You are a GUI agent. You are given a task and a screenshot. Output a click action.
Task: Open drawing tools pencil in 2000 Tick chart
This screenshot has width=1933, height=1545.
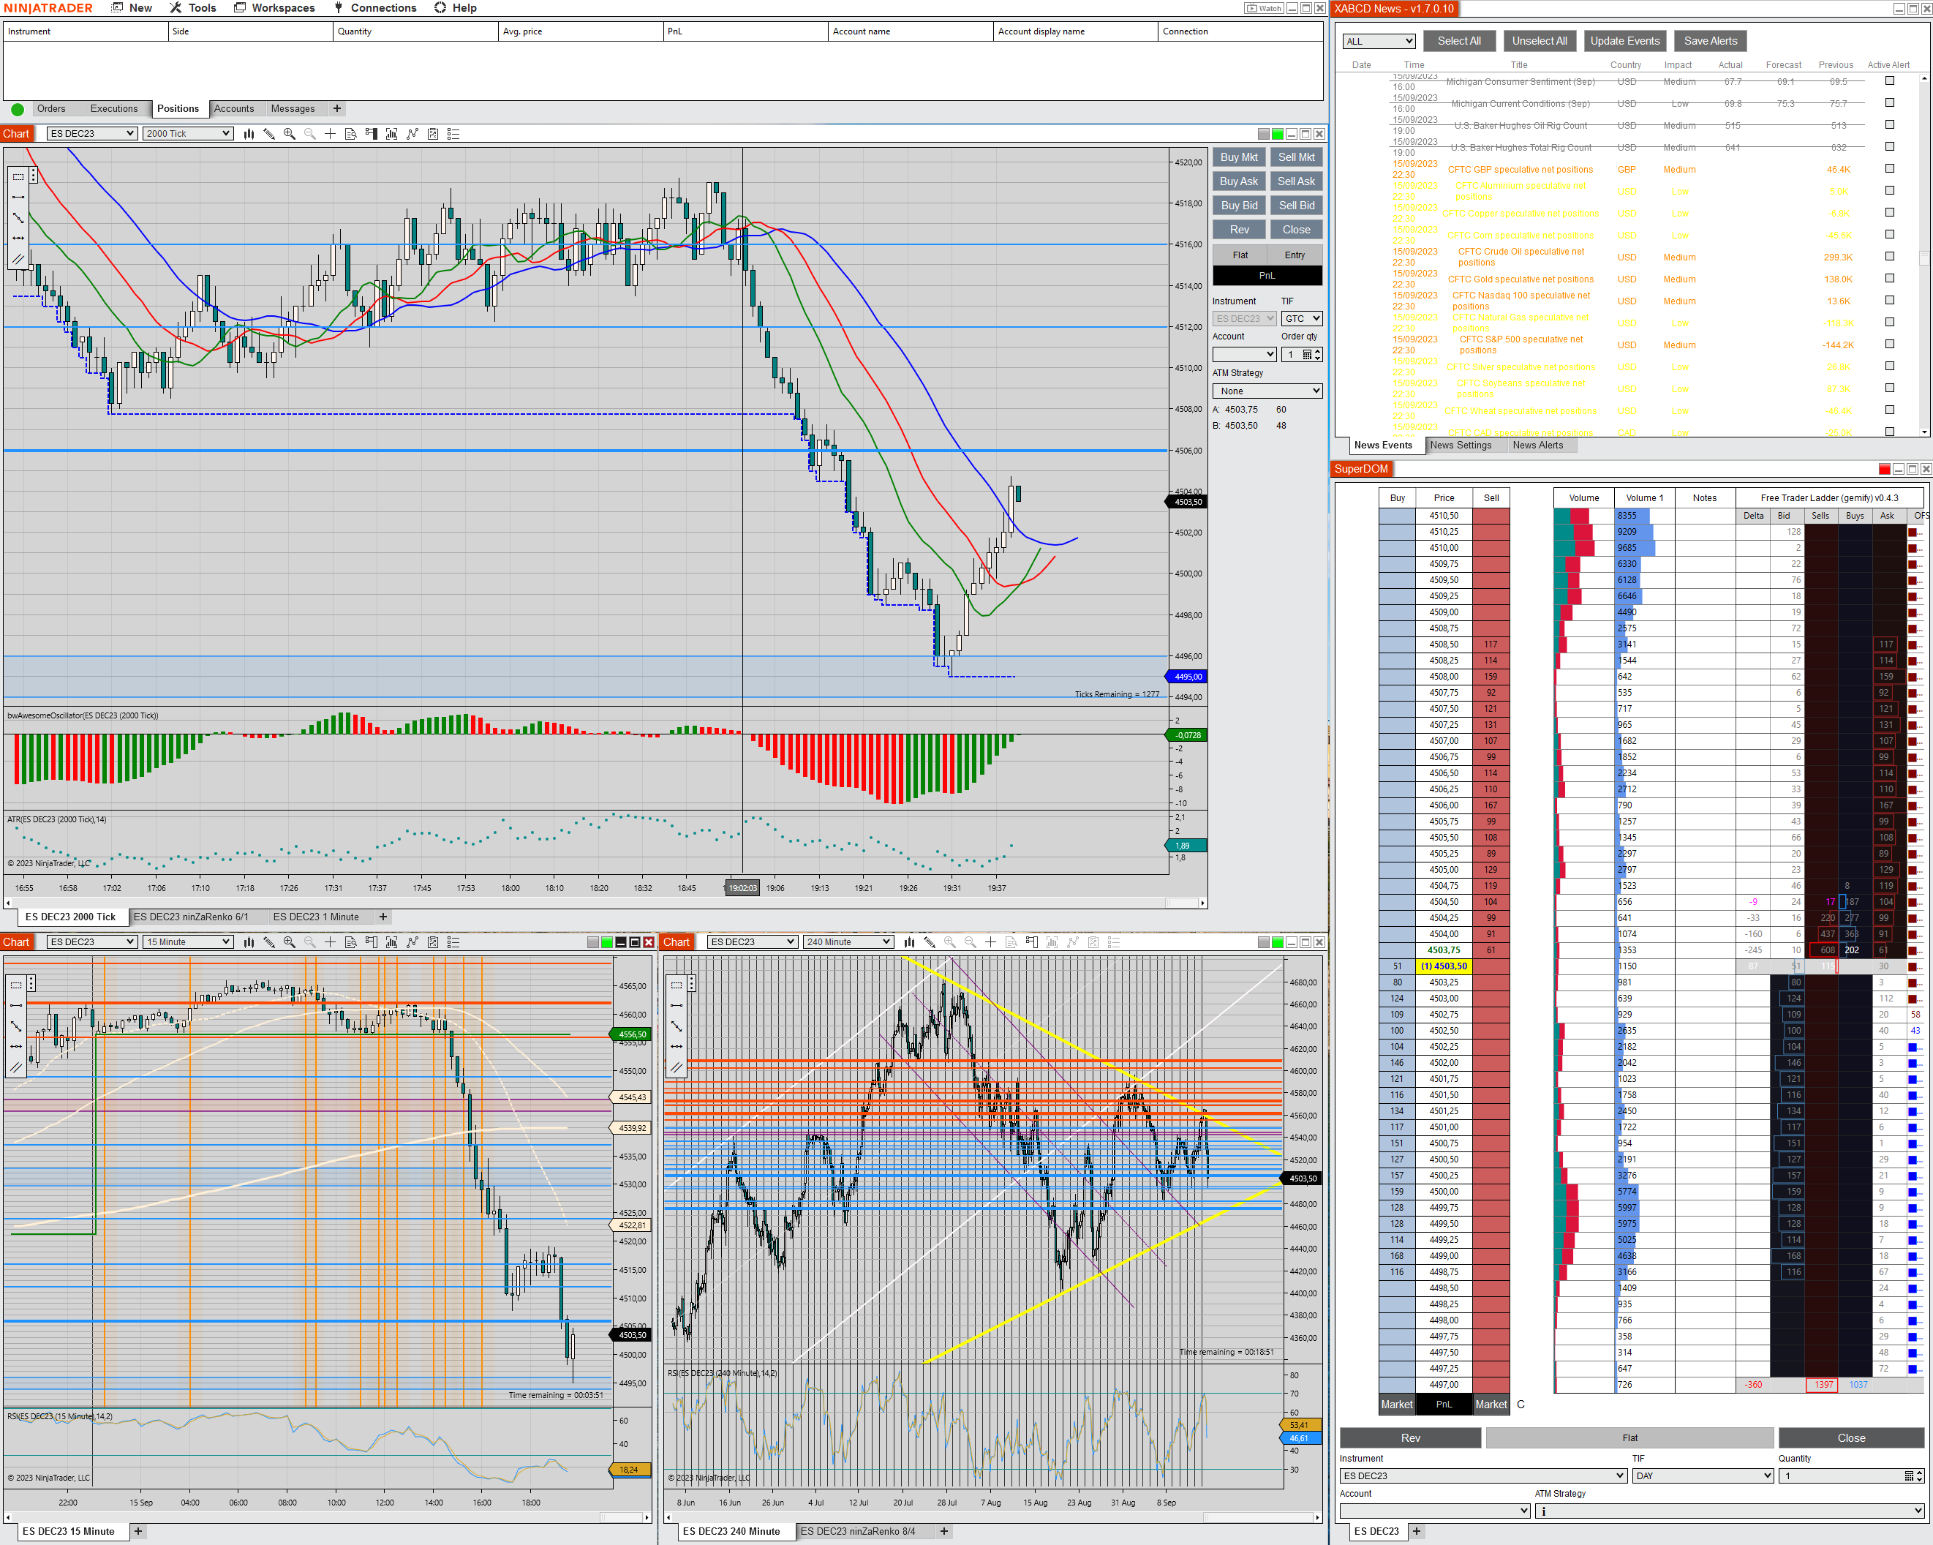tap(269, 134)
